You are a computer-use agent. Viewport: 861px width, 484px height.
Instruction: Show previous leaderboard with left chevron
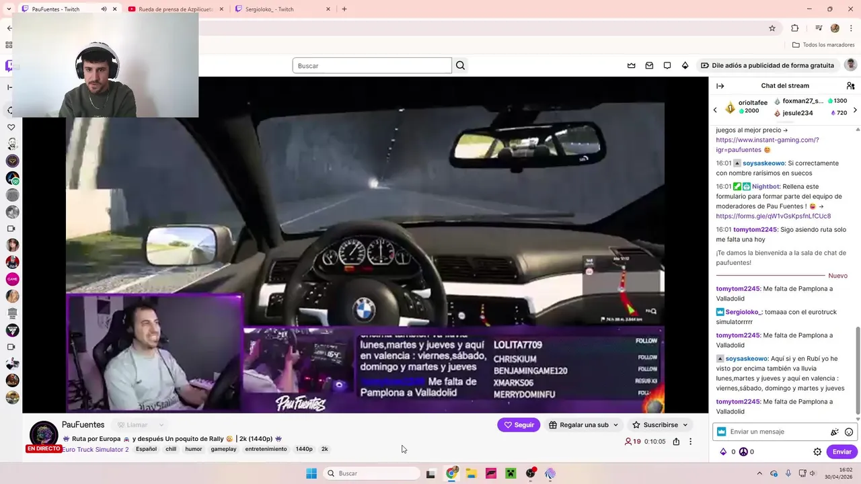click(x=715, y=110)
